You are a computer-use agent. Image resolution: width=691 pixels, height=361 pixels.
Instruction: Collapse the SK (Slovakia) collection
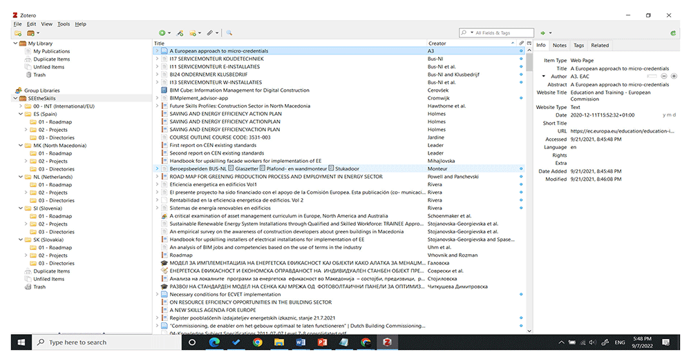pyautogui.click(x=21, y=240)
